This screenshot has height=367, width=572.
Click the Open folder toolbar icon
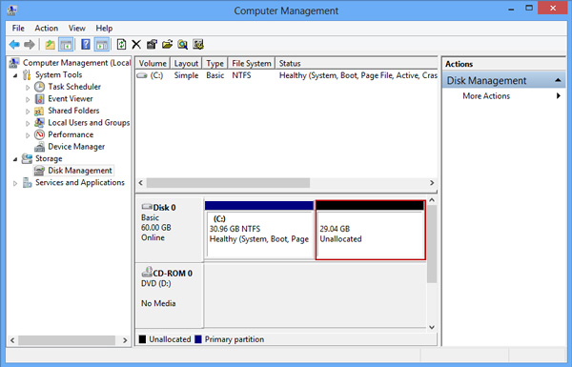pyautogui.click(x=167, y=45)
